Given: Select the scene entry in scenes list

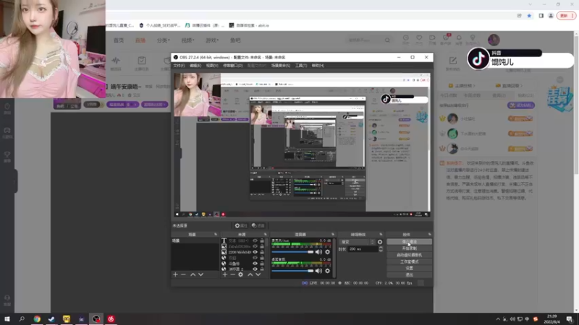Looking at the screenshot, I should point(195,240).
